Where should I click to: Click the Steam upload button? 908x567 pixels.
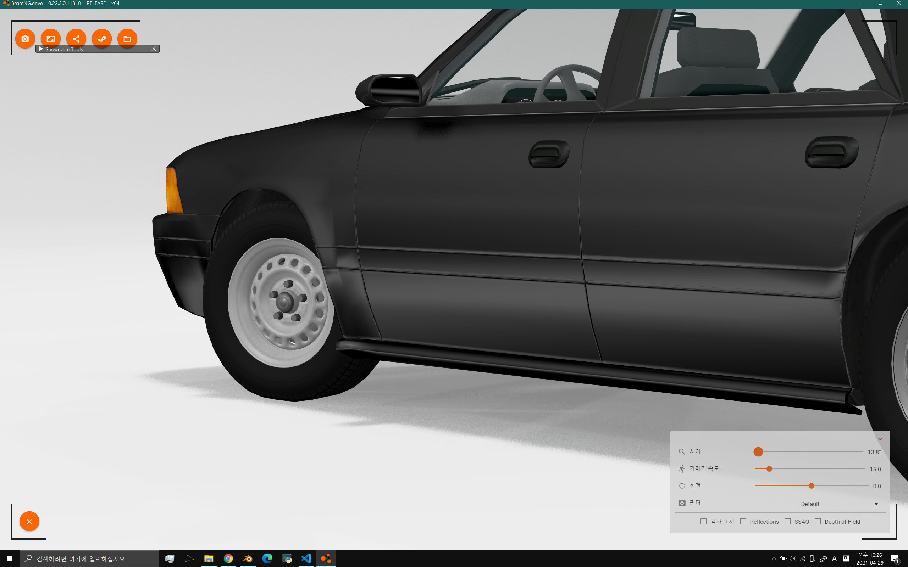click(102, 39)
